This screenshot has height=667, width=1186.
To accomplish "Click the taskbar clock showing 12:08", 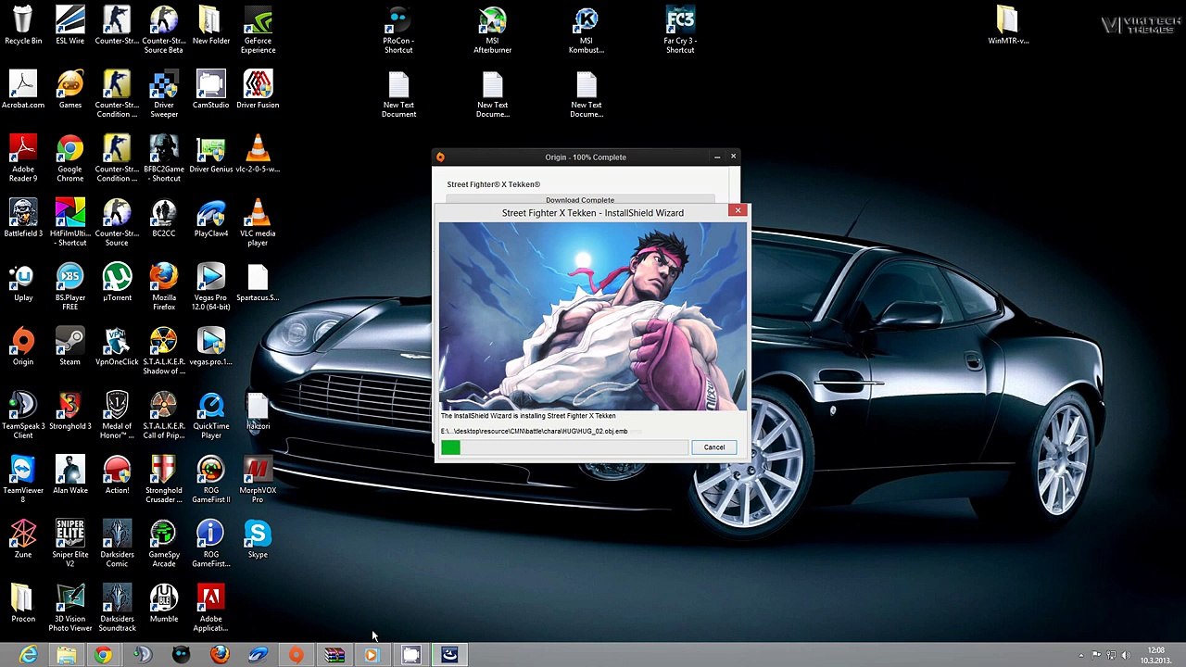I will (x=1155, y=655).
